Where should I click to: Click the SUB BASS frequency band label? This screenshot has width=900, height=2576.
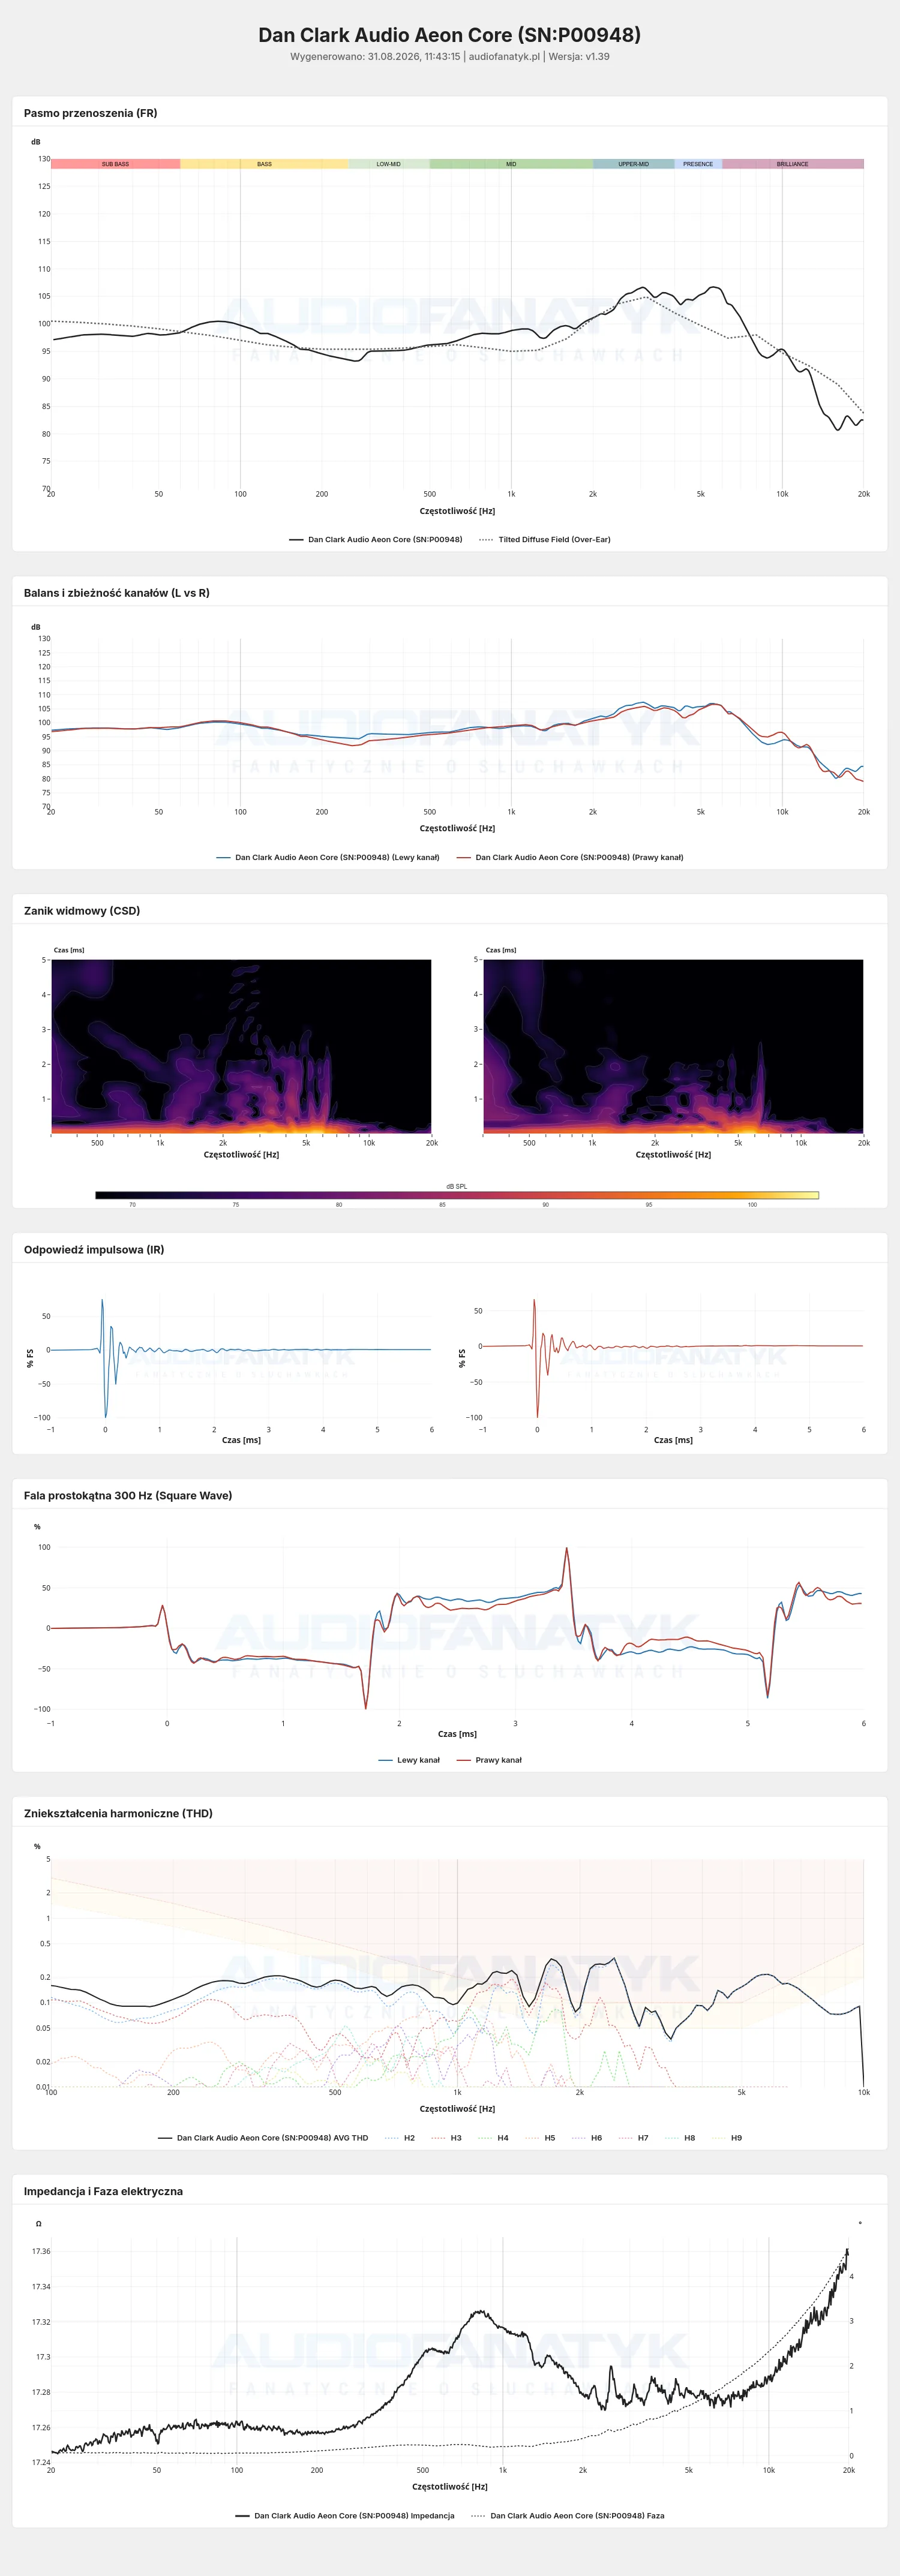point(115,164)
